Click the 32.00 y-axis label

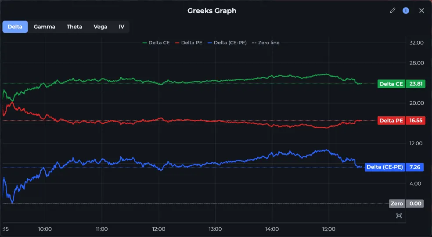tap(416, 43)
